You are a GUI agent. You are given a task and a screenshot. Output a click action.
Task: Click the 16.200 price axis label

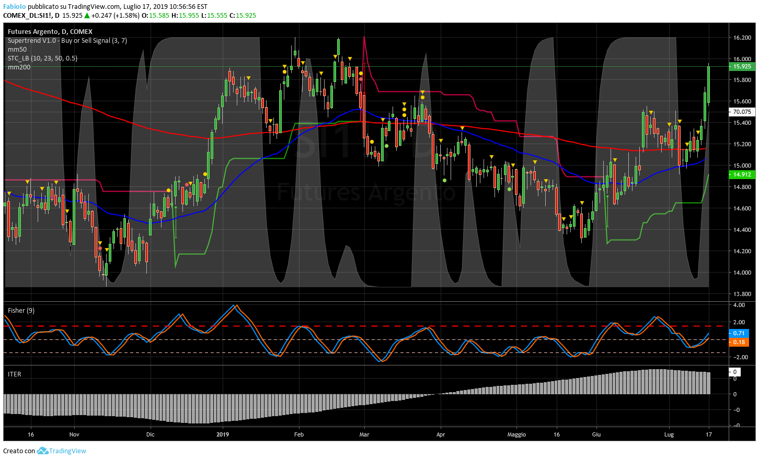[742, 38]
